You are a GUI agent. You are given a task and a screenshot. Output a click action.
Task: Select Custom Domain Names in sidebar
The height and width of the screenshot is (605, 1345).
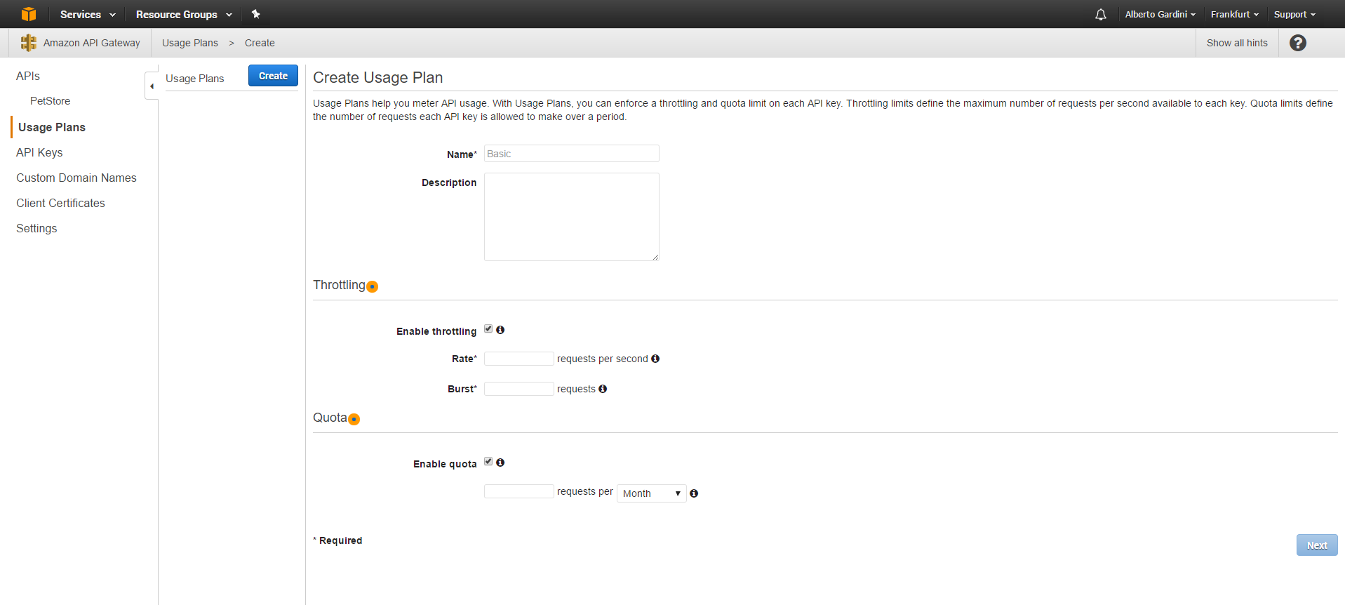pos(76,178)
